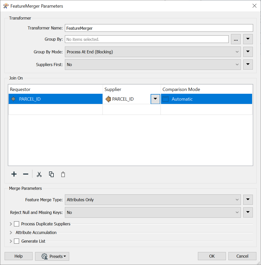Select the scissors icon to cut the row
Screen dimensions: 261x265
point(39,174)
